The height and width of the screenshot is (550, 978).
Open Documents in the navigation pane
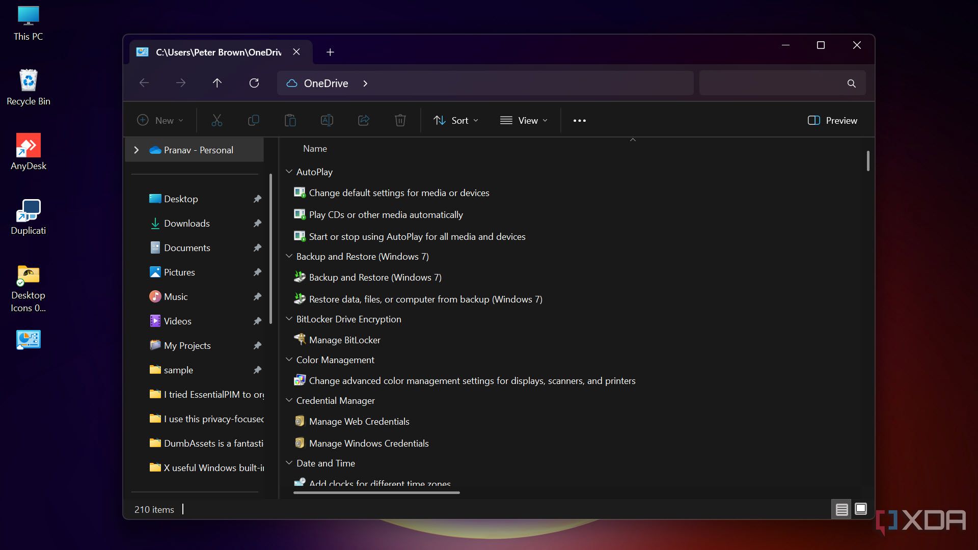(x=186, y=248)
